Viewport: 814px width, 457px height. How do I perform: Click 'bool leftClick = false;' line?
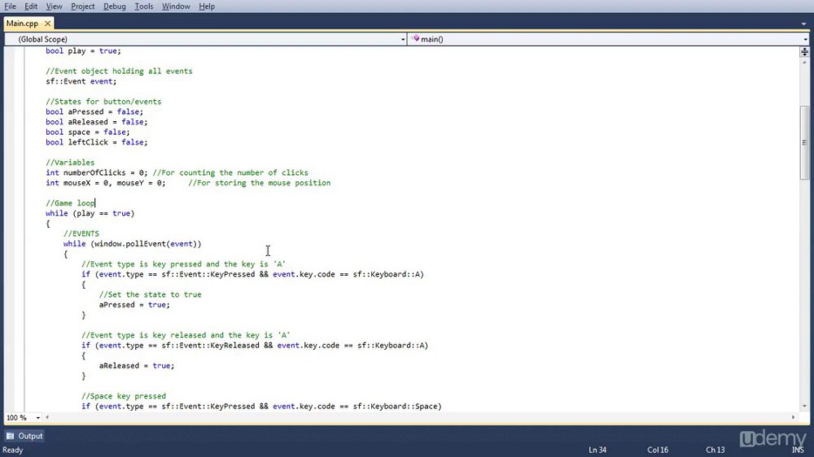tap(97, 142)
